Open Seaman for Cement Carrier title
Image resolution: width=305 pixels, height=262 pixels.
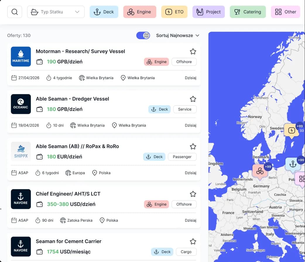pyautogui.click(x=68, y=242)
